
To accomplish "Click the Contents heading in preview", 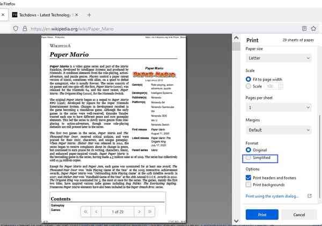I will click(61, 199).
